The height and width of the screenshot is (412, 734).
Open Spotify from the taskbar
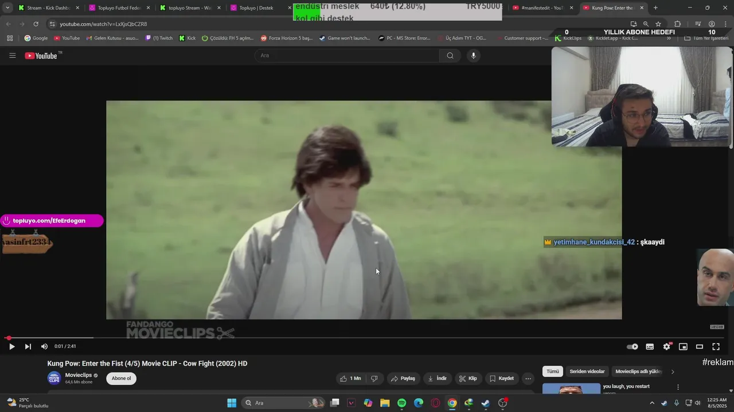tap(401, 403)
